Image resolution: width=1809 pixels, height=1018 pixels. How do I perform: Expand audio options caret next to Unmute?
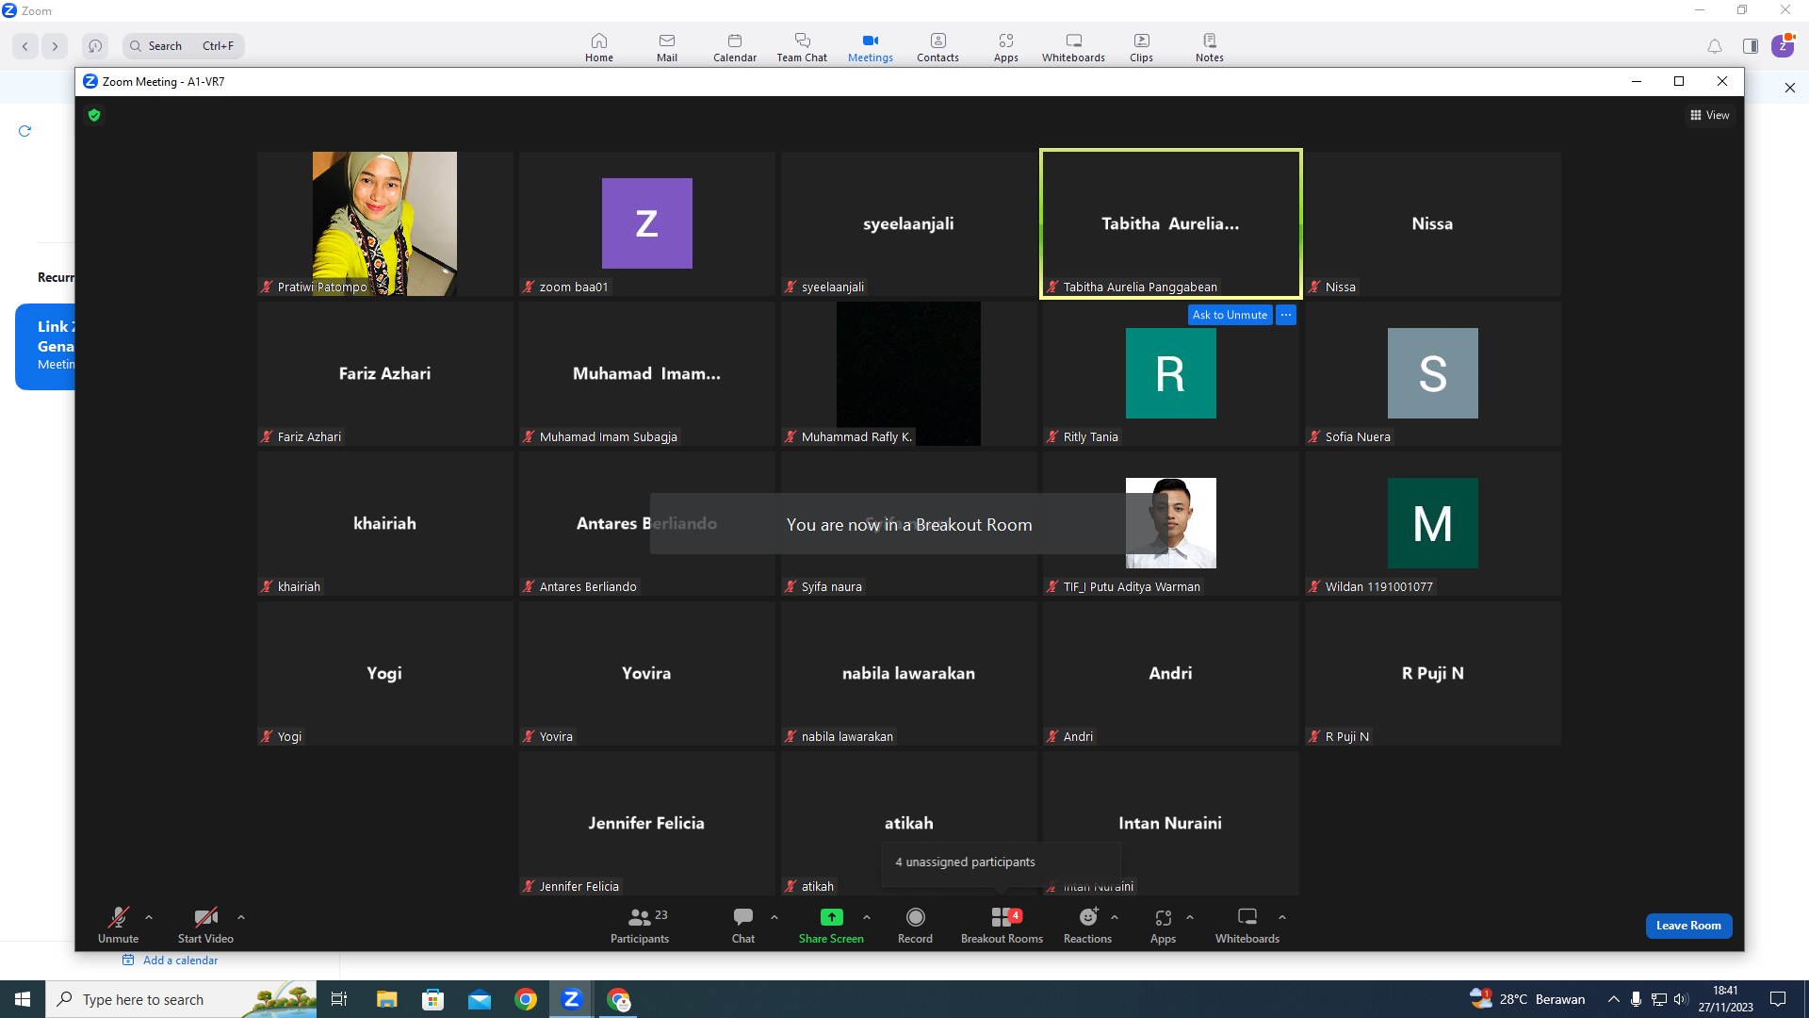pyautogui.click(x=149, y=917)
